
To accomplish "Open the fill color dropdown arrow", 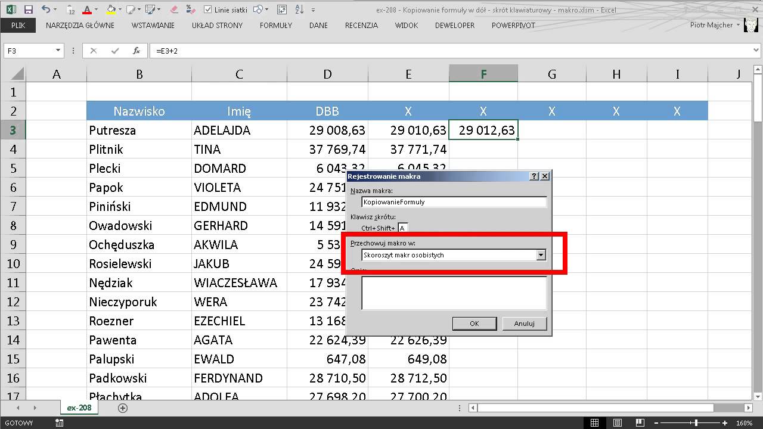I will click(x=120, y=10).
